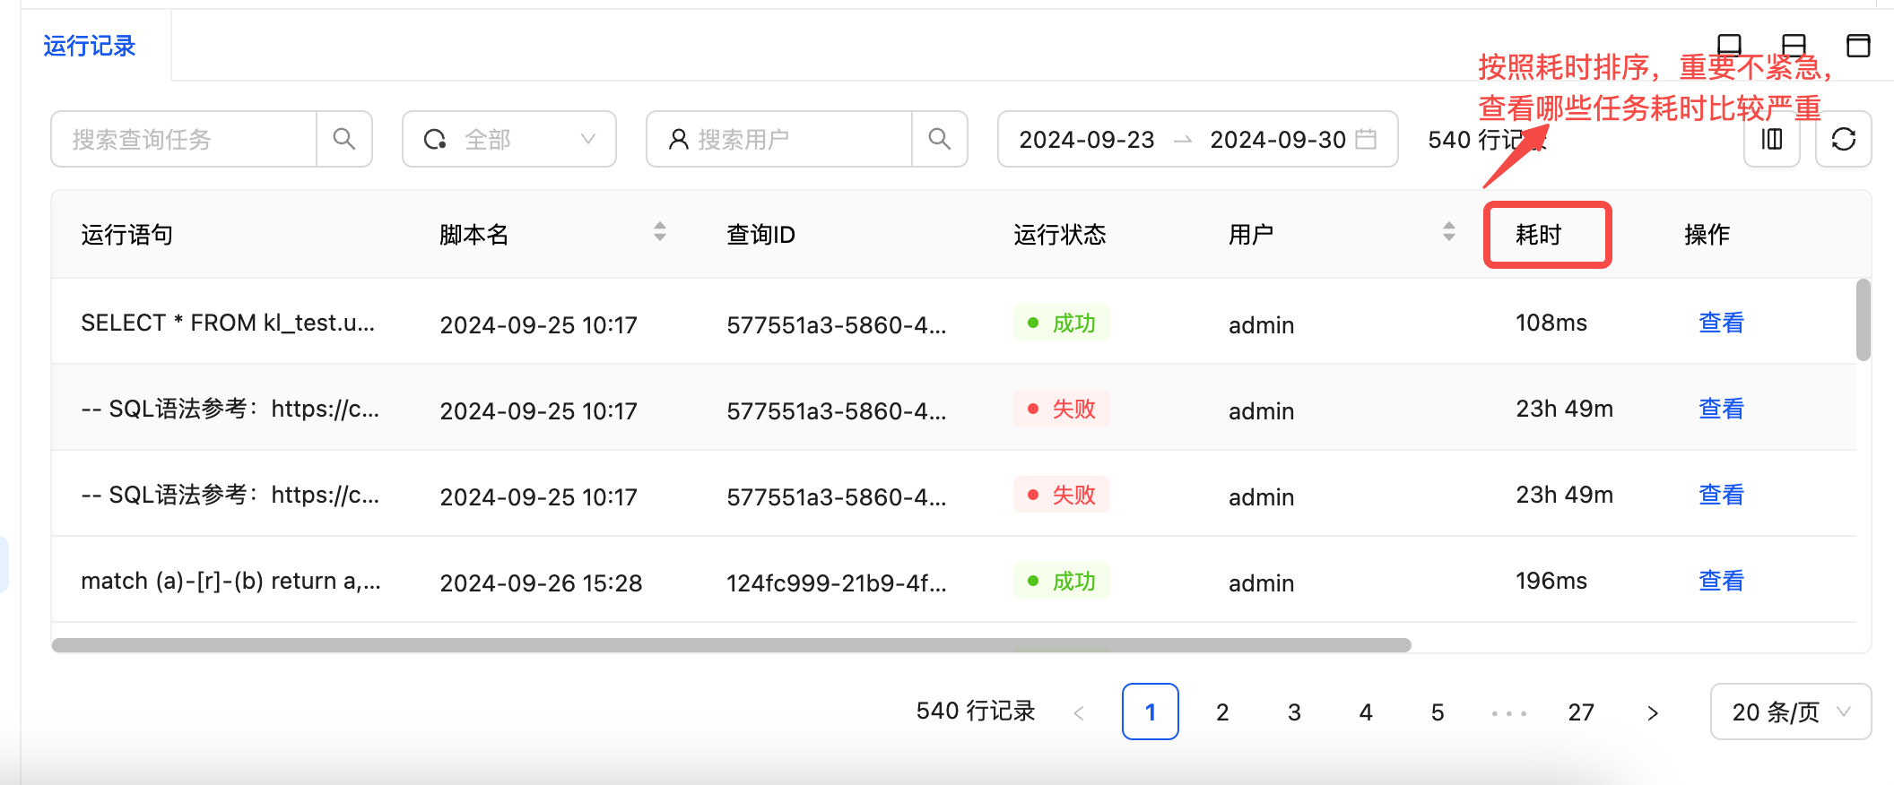Click the search icon for query tasks
The width and height of the screenshot is (1894, 785).
(x=344, y=139)
